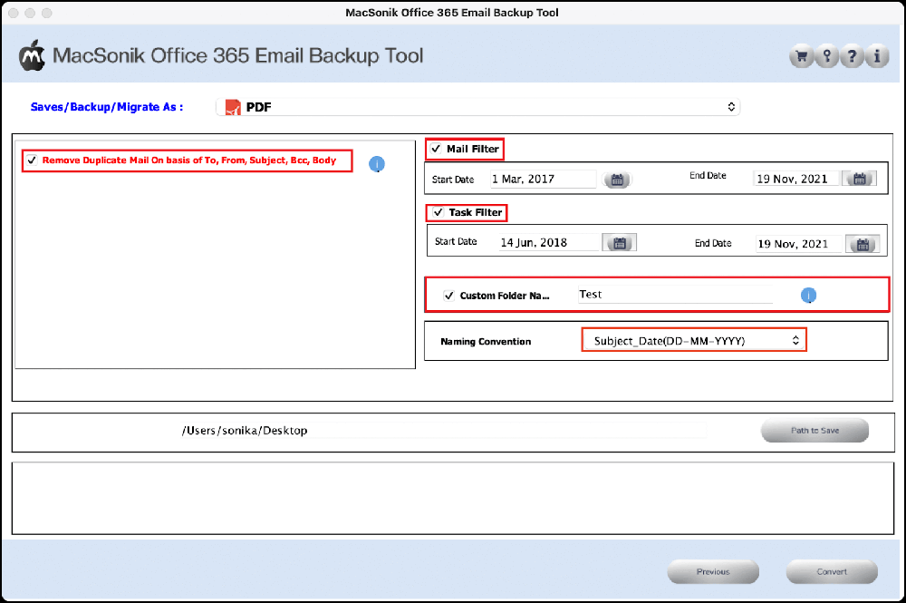Click Task Filter End Date field

(x=800, y=244)
